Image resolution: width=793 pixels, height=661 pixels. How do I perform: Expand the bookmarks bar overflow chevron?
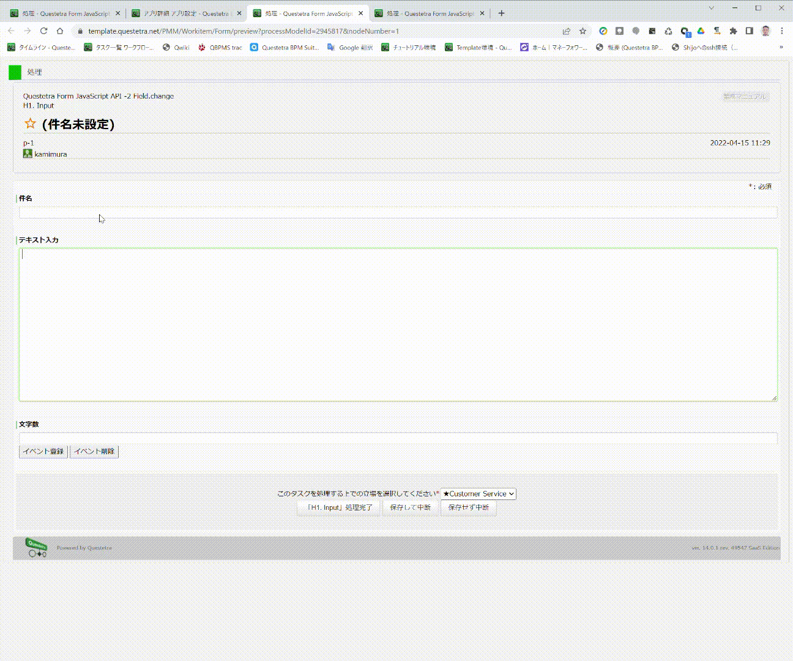pos(780,47)
